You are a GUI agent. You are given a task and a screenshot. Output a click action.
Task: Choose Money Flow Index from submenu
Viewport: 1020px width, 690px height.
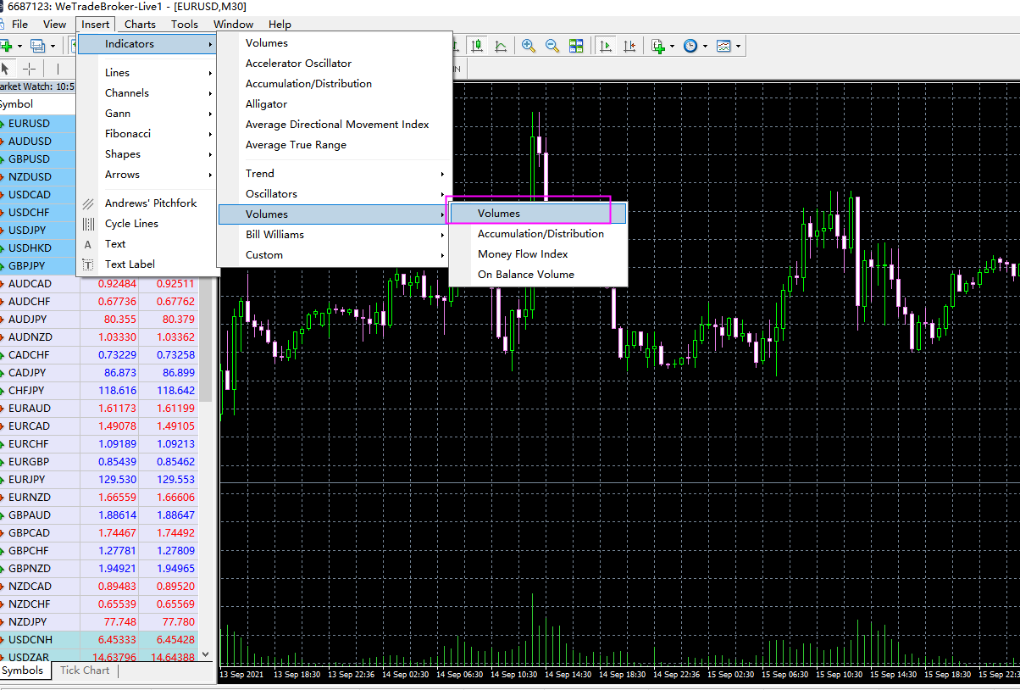pos(523,254)
